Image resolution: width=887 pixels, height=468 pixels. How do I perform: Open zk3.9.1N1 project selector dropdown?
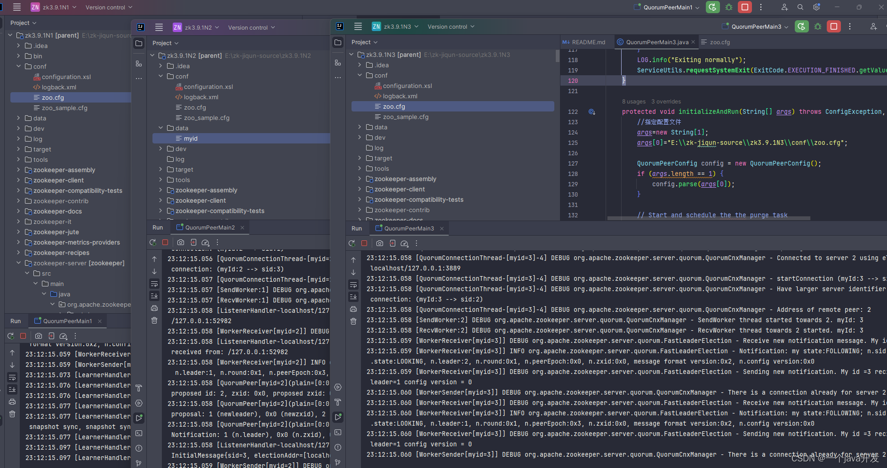tap(53, 7)
